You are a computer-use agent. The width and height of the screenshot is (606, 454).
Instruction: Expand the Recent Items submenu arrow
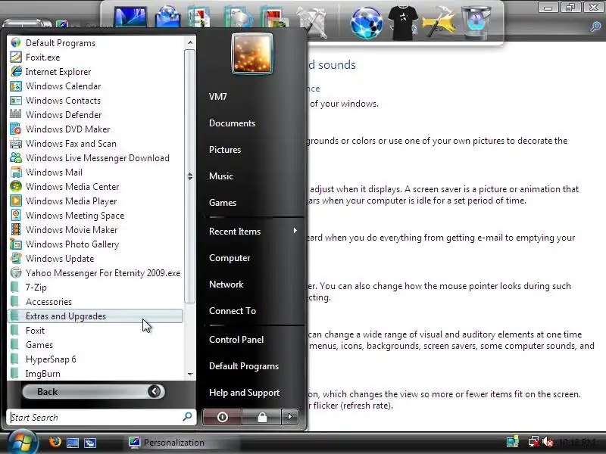[295, 231]
